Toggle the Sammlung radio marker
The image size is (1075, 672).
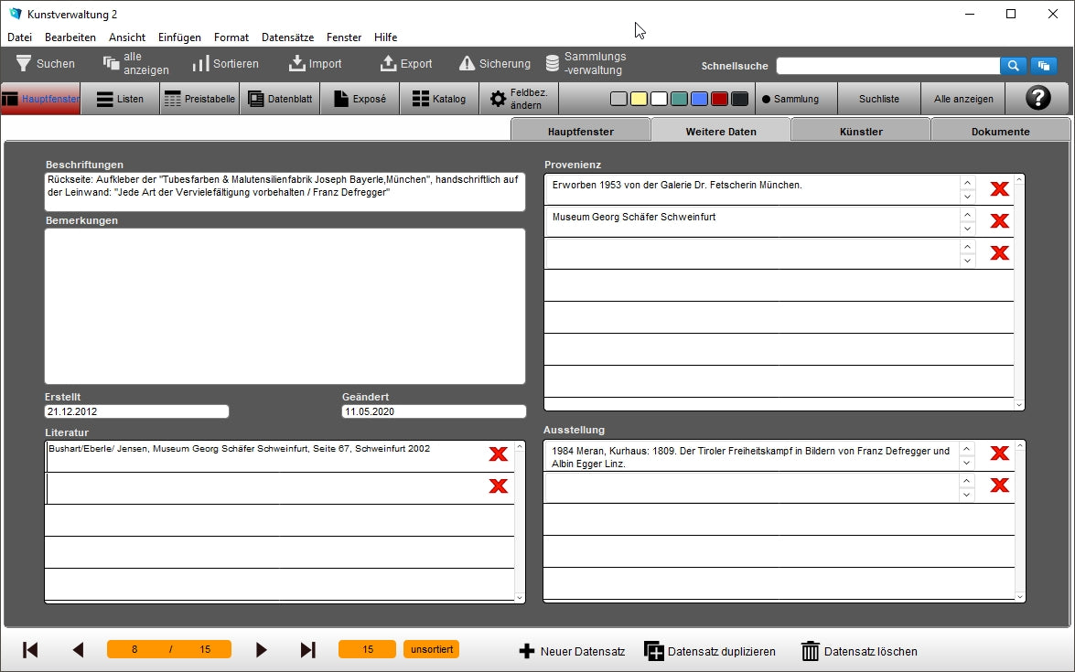click(x=766, y=99)
